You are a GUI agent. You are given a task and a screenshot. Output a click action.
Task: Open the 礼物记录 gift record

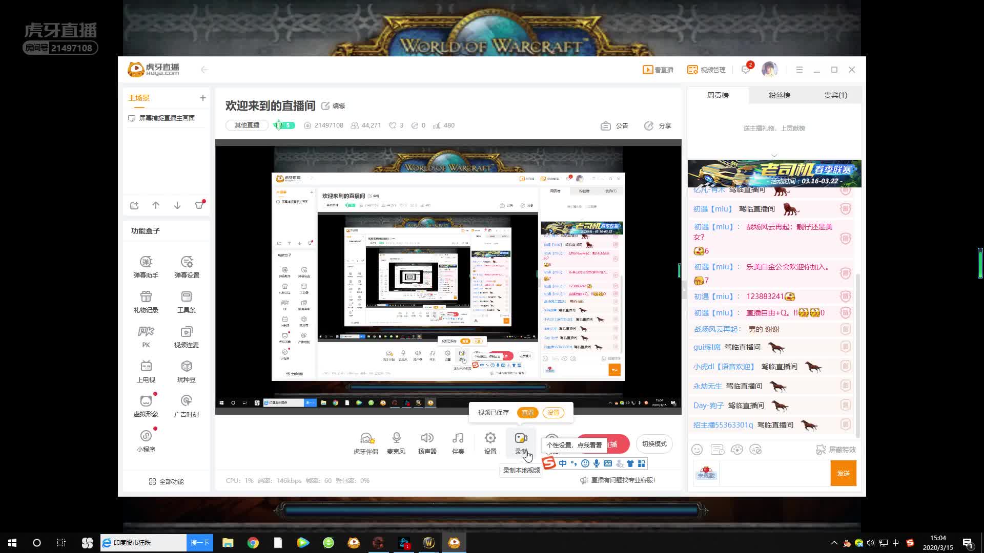pos(146,302)
